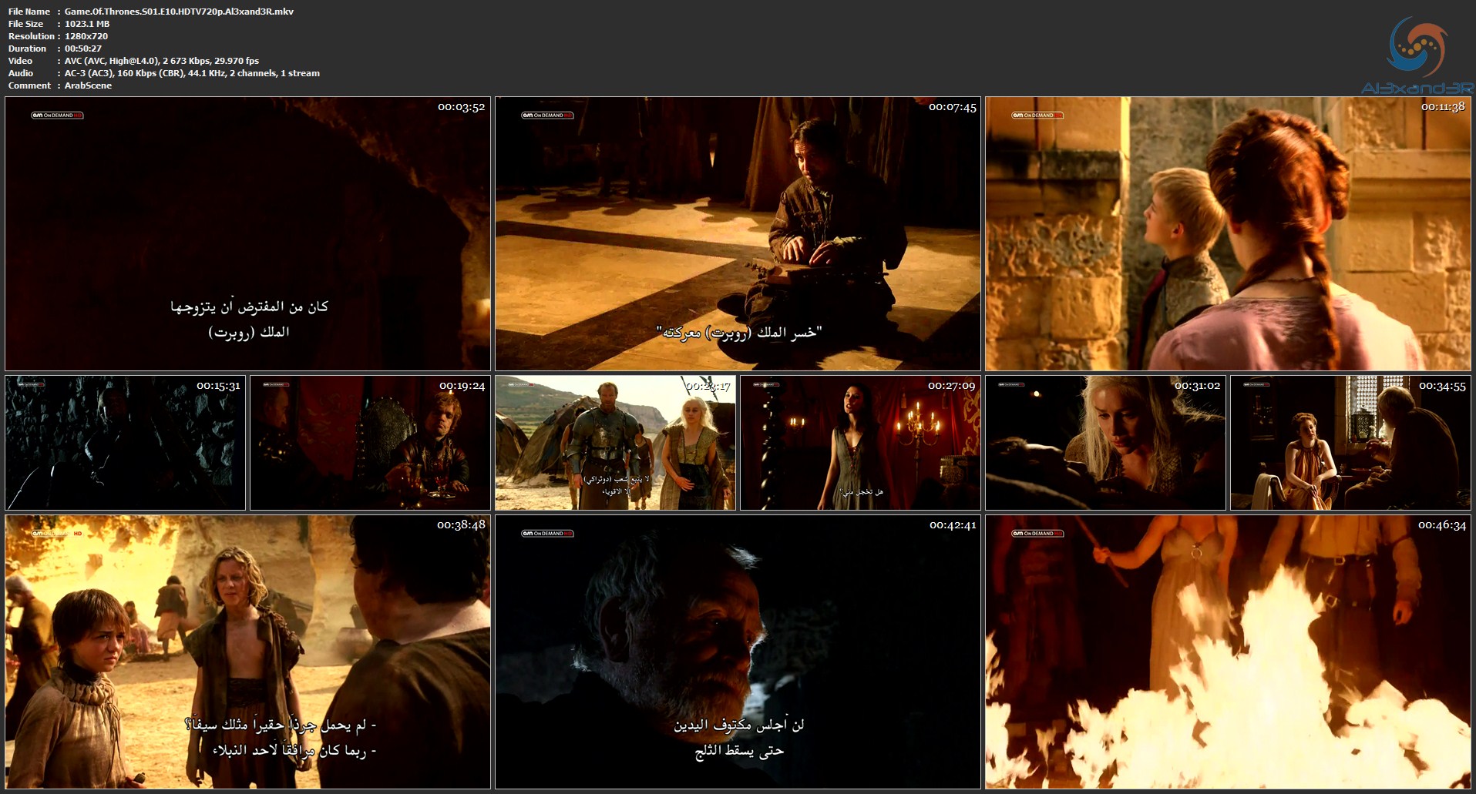Choose the thumbnail timestamped 00:27:09
Viewport: 1476px width, 794px height.
click(860, 443)
